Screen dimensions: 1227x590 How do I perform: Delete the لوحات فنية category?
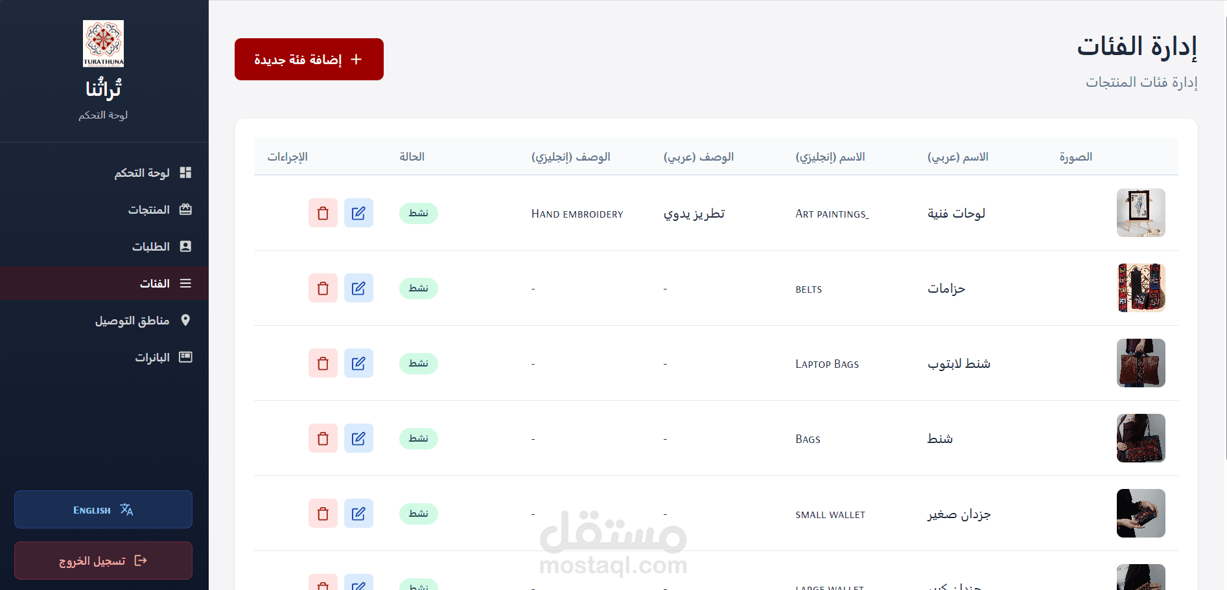(323, 213)
